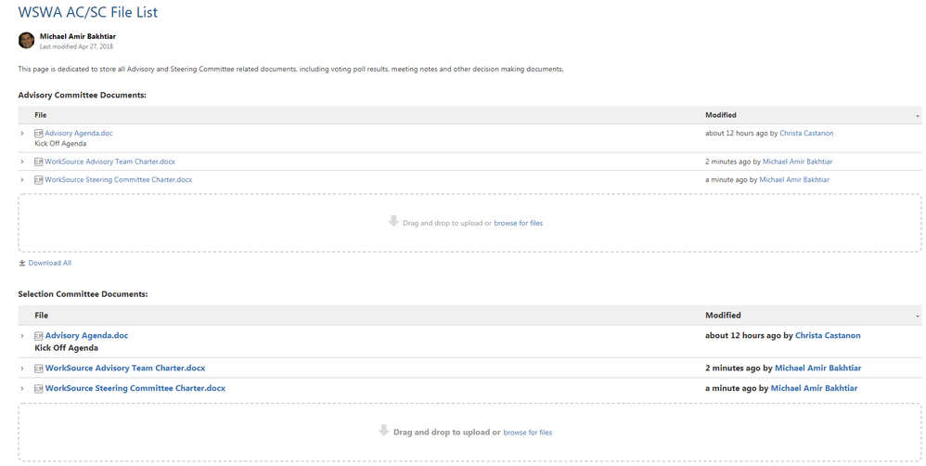This screenshot has width=926, height=466.
Task: Open WorkSource Steering Committee Charter.docx in Advisory Committee Documents
Action: tap(118, 179)
